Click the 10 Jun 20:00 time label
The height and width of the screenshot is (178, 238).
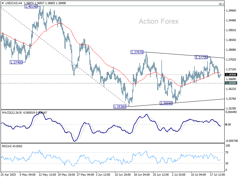tap(123, 175)
